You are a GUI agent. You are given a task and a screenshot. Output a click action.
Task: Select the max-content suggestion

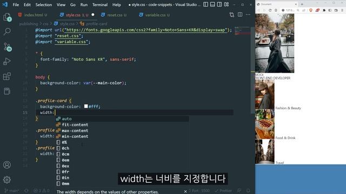pos(122,130)
